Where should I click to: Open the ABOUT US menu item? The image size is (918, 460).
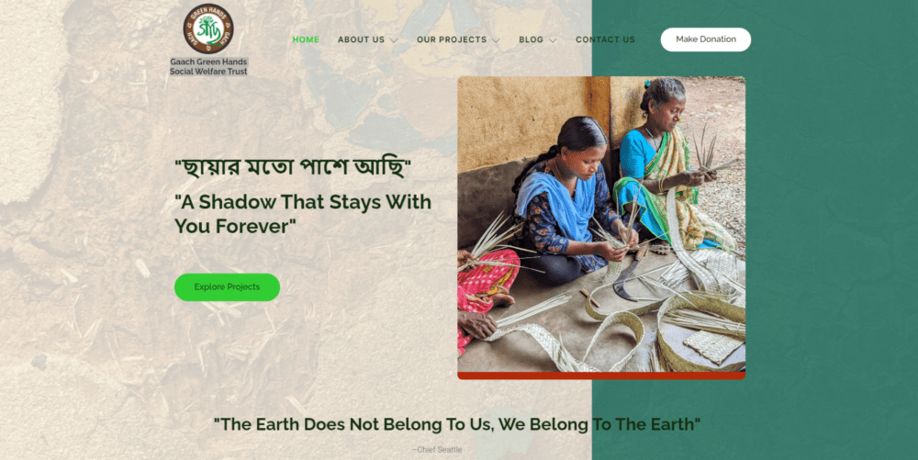[361, 39]
